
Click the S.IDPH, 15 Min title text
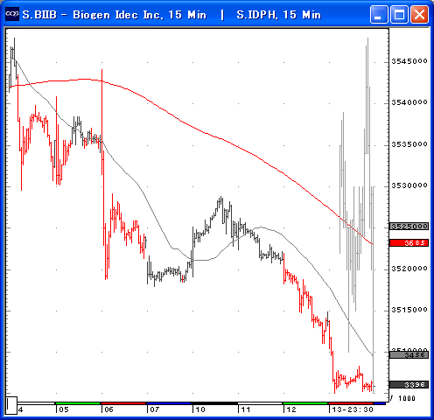[278, 15]
